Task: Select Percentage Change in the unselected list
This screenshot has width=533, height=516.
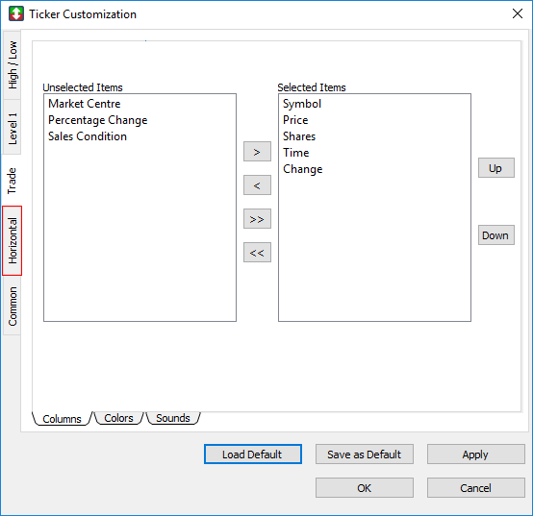Action: pyautogui.click(x=97, y=120)
